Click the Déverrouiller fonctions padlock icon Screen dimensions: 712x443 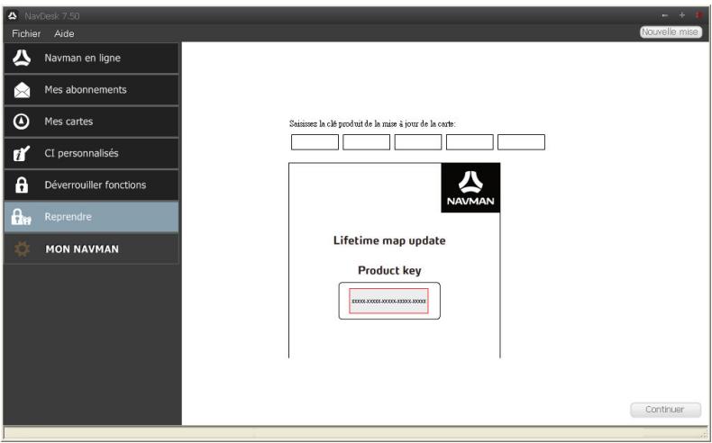click(x=22, y=185)
